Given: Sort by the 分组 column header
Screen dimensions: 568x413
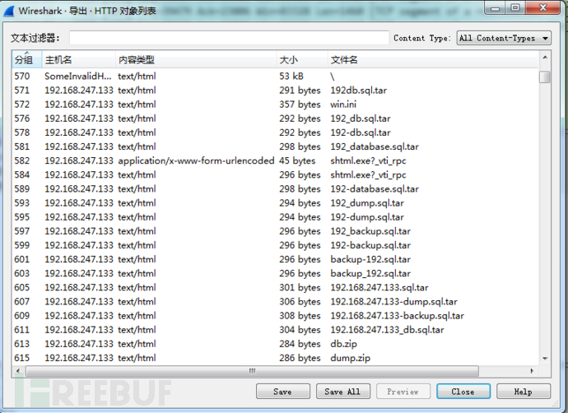Looking at the screenshot, I should (x=25, y=60).
